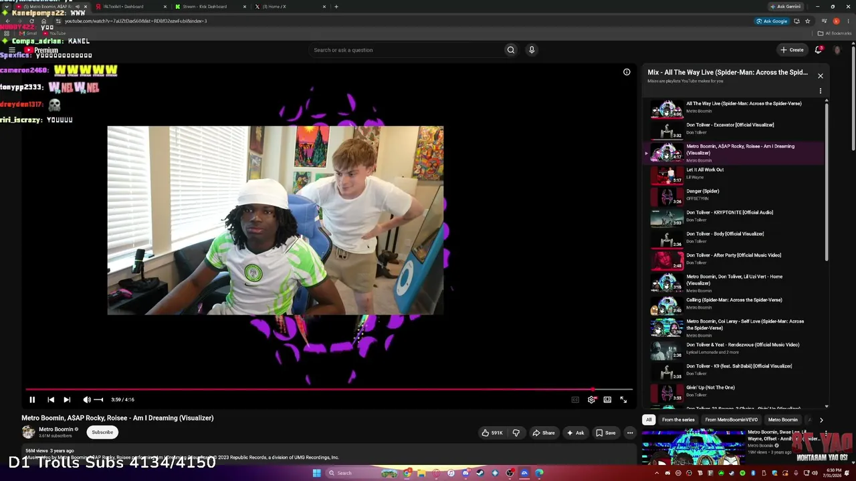Open the tab search dropdown
This screenshot has height=481, width=856.
coord(7,7)
